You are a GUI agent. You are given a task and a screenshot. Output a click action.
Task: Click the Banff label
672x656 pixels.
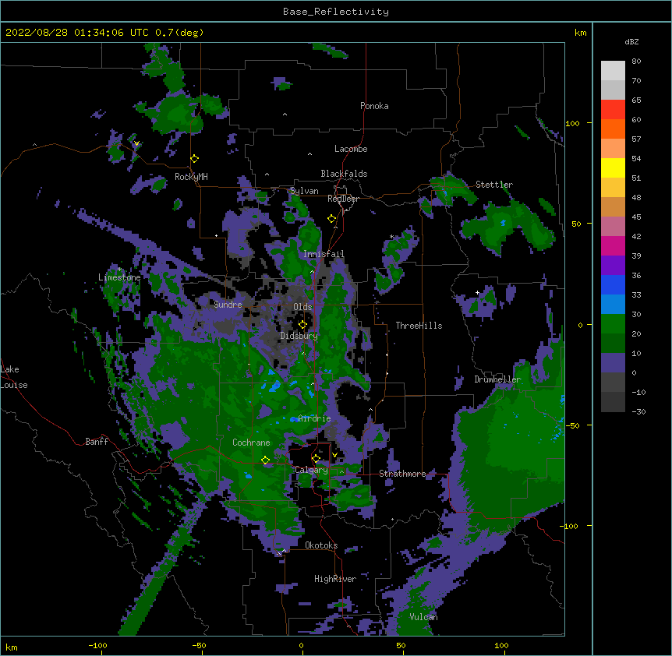(x=97, y=442)
